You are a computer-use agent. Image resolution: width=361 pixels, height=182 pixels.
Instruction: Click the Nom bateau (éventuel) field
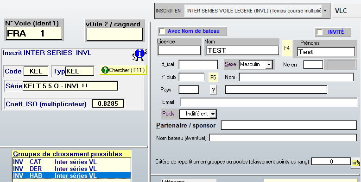[x=283, y=138]
